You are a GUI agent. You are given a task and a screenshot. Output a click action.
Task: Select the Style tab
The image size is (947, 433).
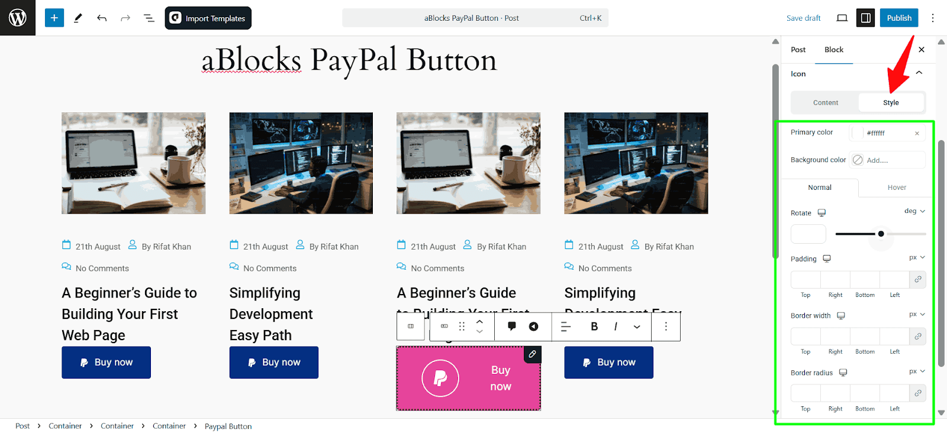click(891, 102)
